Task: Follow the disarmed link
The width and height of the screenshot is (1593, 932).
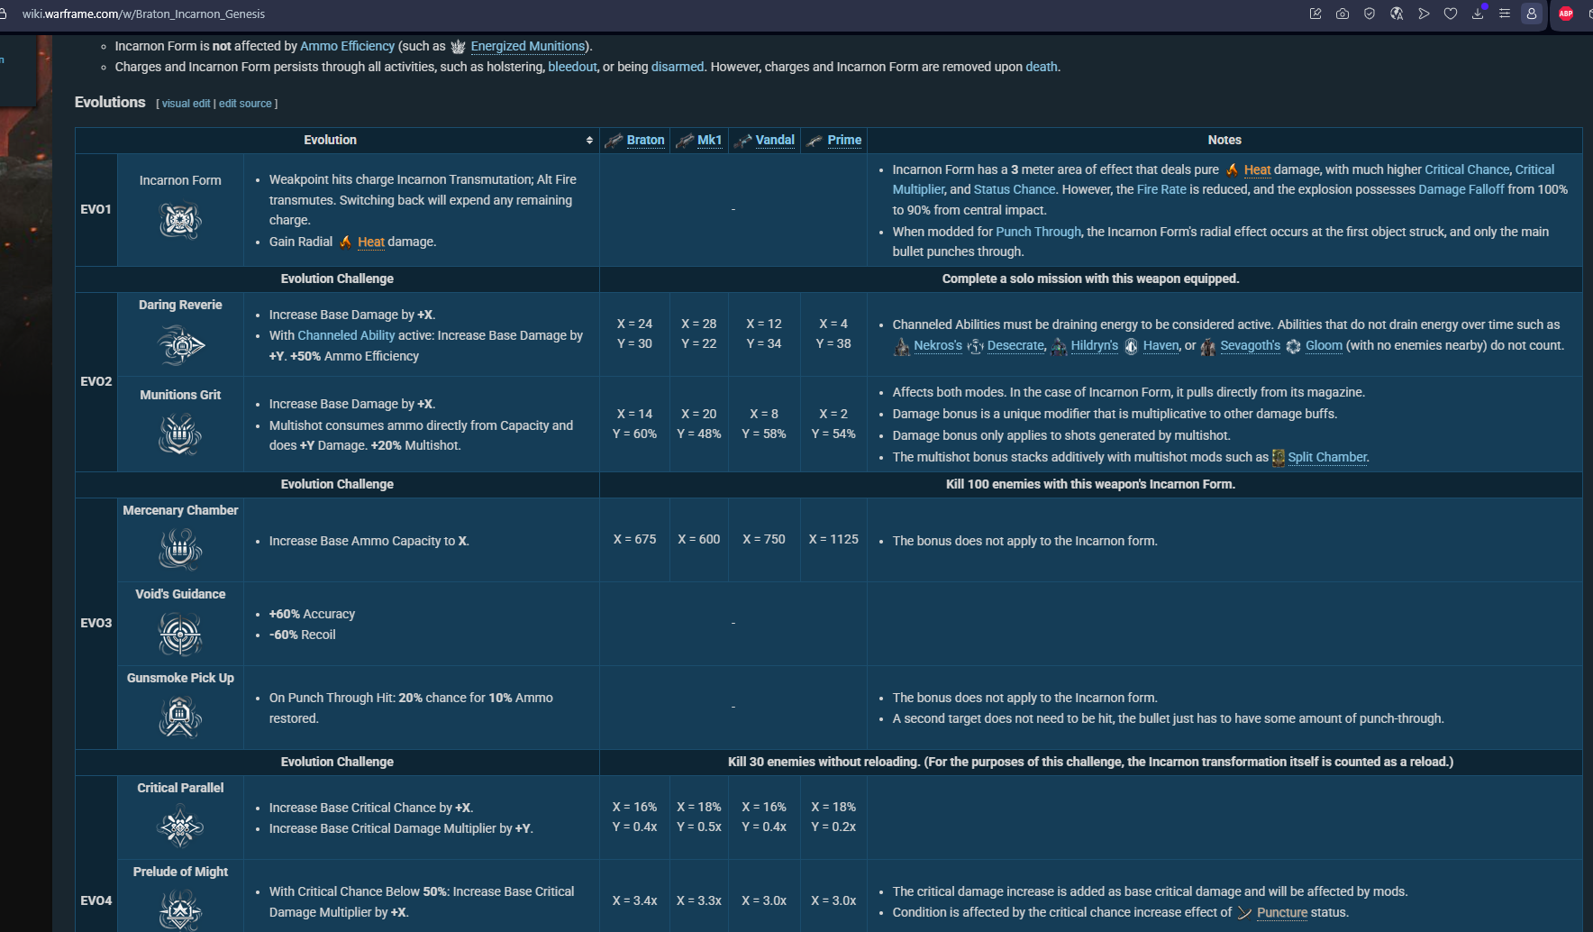Action: 678,67
